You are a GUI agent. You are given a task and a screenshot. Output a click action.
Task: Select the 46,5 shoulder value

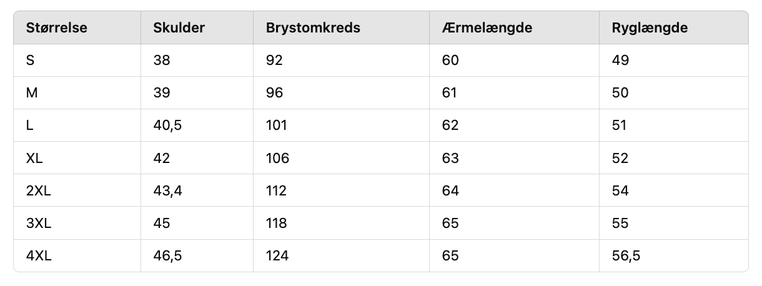tap(167, 255)
